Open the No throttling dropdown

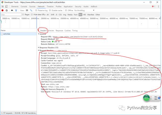84,11
